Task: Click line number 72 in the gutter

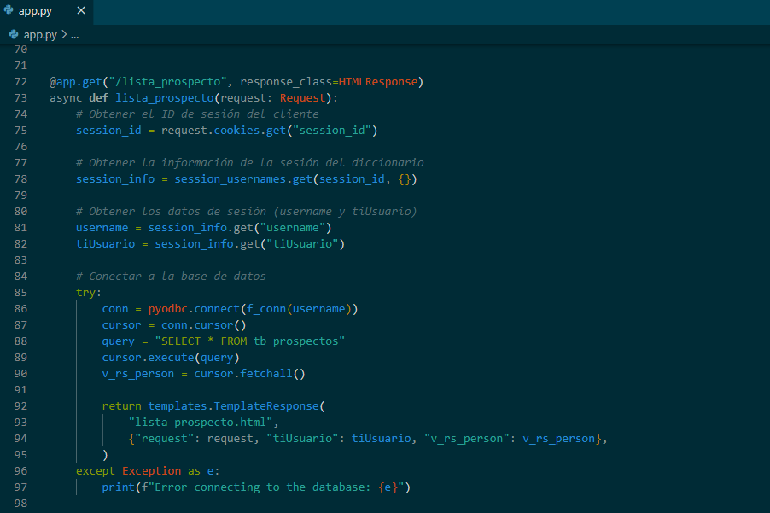Action: [x=20, y=81]
